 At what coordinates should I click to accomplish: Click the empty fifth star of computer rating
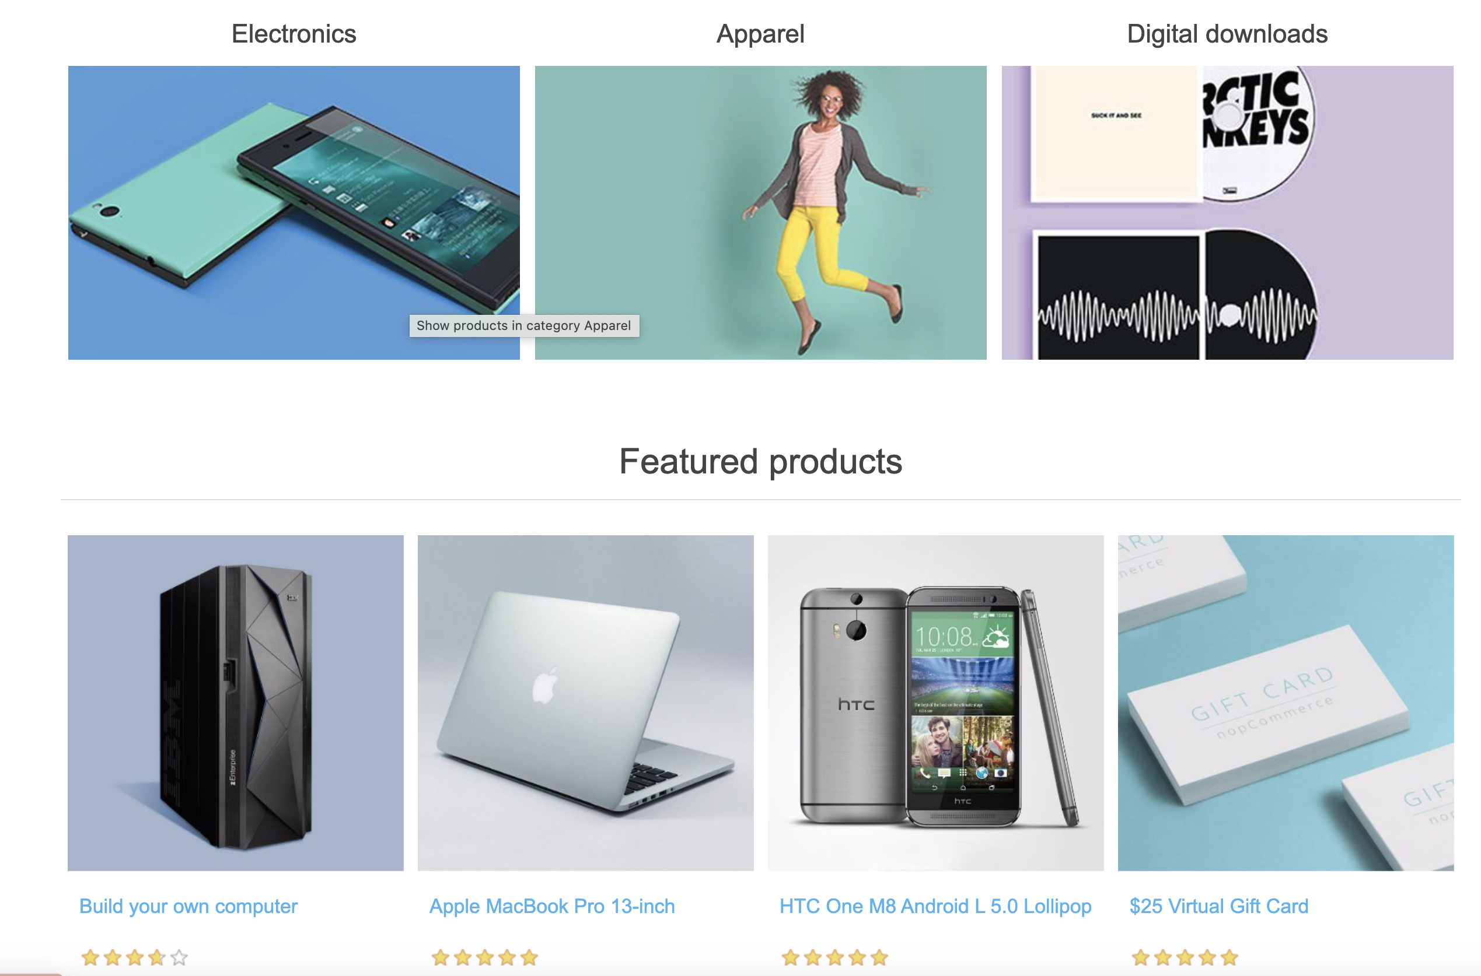click(179, 957)
